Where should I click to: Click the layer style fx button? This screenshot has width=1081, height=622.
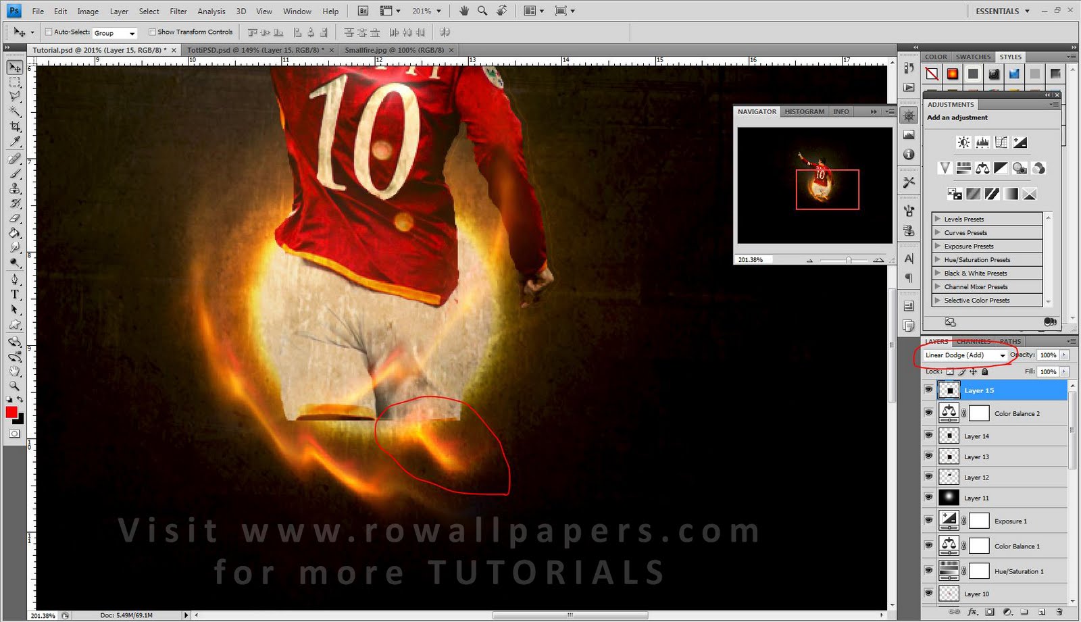coord(973,612)
